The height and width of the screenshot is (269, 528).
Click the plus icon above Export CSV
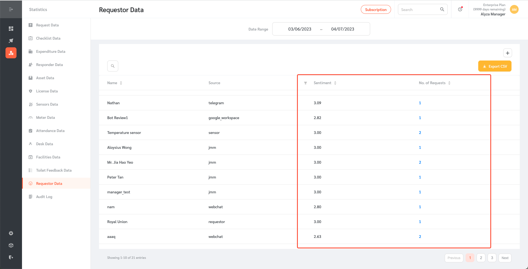[x=508, y=53]
